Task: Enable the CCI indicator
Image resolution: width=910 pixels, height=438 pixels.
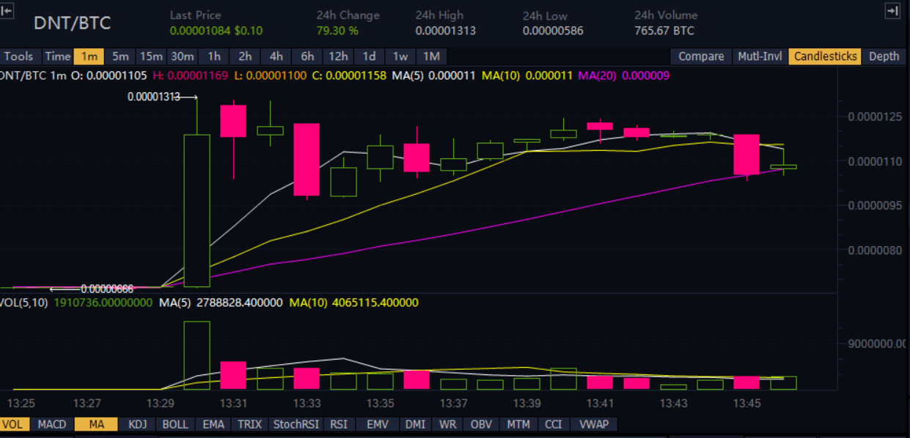Action: tap(553, 424)
